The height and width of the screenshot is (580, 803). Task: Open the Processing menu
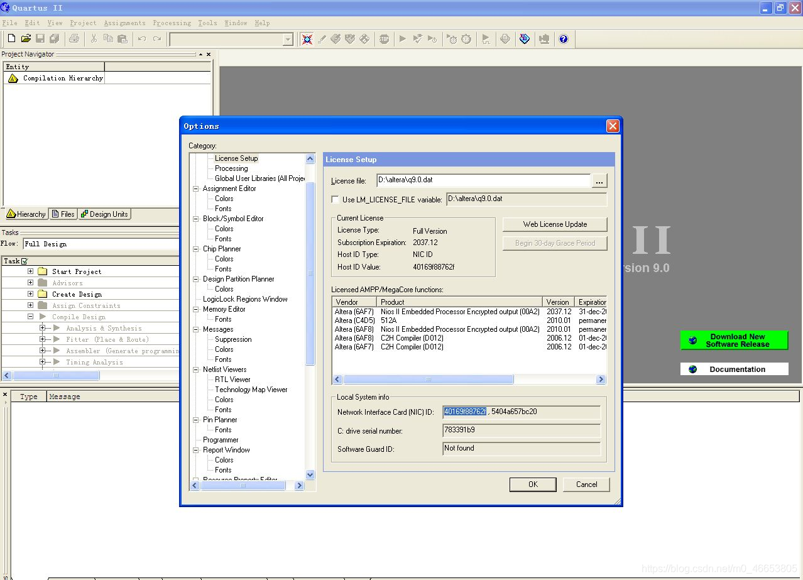tap(172, 23)
